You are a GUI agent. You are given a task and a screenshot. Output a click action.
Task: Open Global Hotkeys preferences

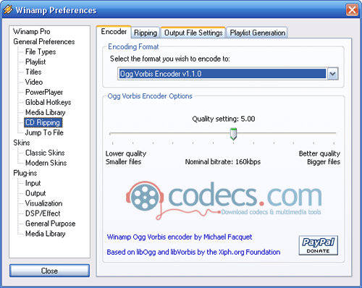pos(49,102)
